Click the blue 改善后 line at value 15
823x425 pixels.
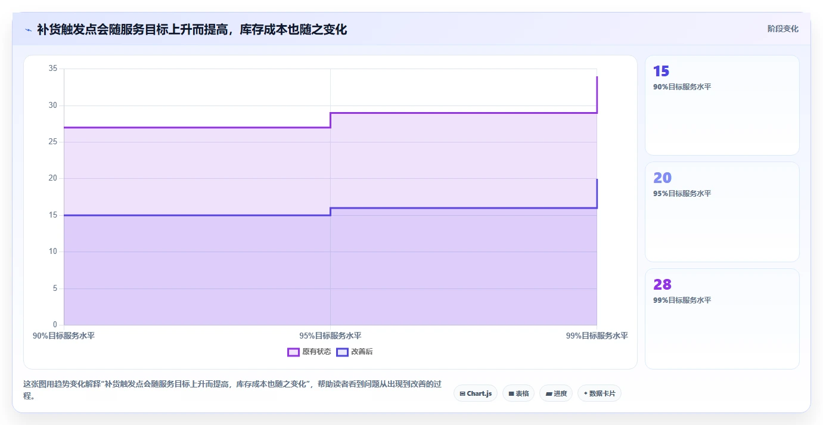(x=197, y=215)
